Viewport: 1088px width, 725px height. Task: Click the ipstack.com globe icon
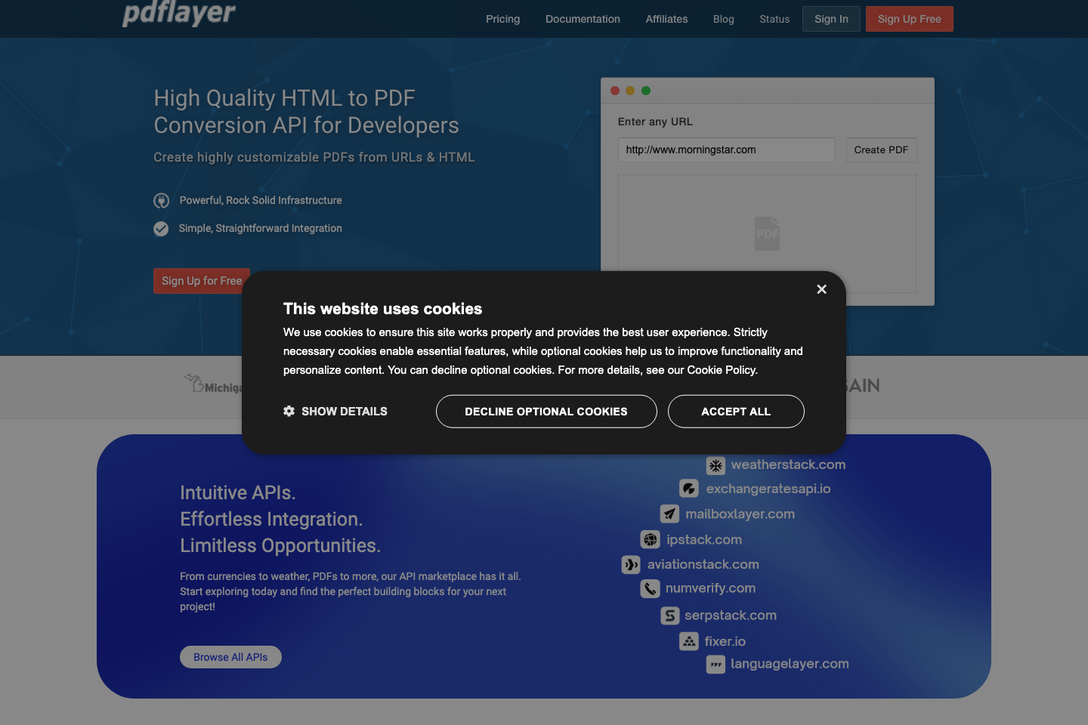click(651, 539)
